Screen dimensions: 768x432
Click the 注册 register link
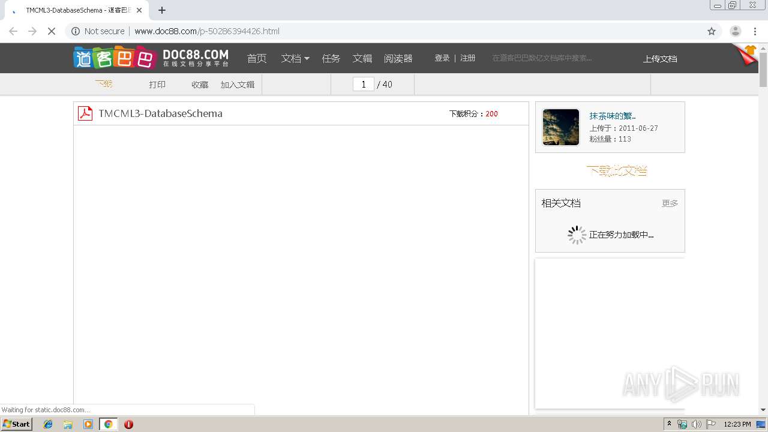[x=468, y=58]
